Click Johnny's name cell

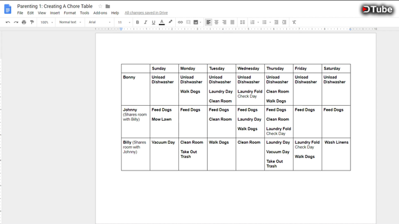pyautogui.click(x=136, y=122)
